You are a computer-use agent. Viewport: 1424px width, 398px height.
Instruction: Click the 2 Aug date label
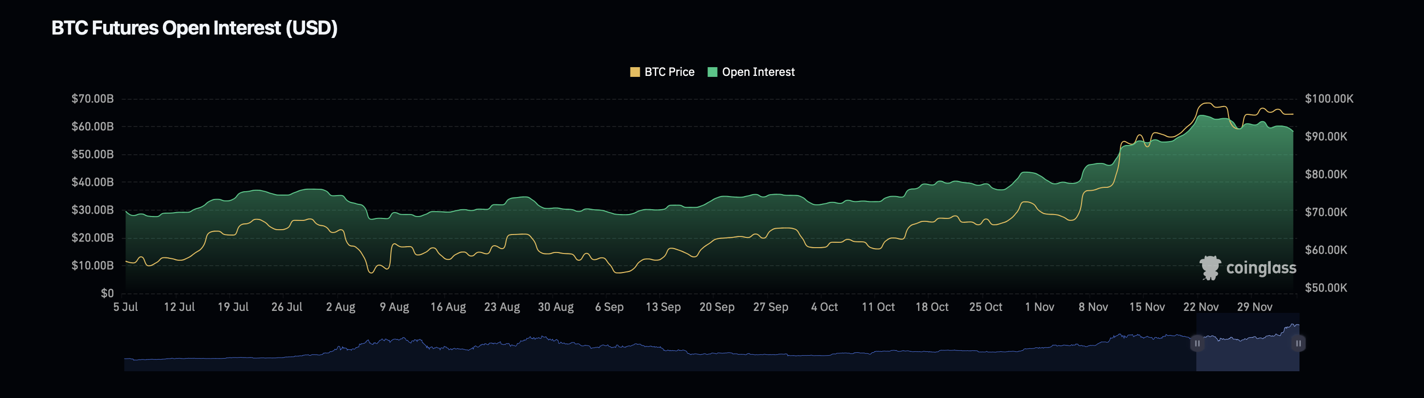click(341, 308)
